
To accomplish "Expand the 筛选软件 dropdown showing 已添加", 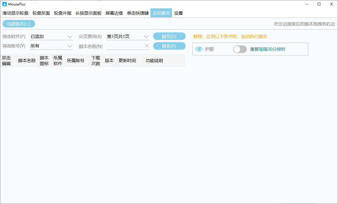I will click(x=51, y=37).
